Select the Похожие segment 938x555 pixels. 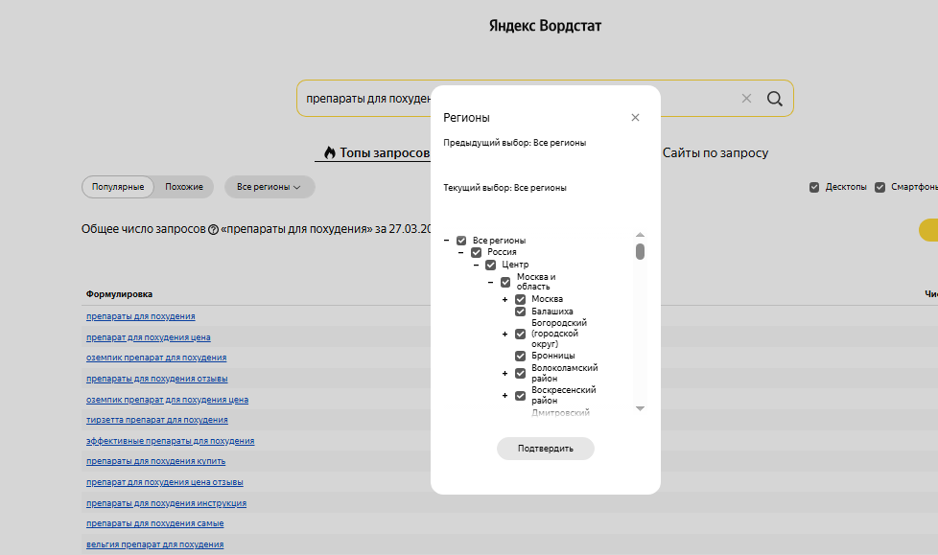pyautogui.click(x=184, y=187)
